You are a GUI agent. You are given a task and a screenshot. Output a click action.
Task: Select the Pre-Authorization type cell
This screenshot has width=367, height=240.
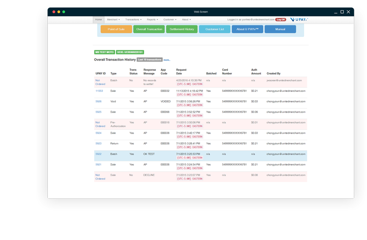(118, 124)
